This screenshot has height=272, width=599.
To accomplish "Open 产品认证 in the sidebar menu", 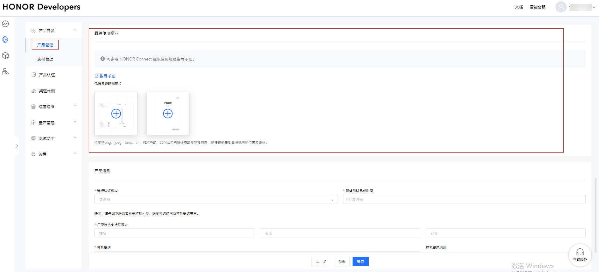I will coord(47,75).
